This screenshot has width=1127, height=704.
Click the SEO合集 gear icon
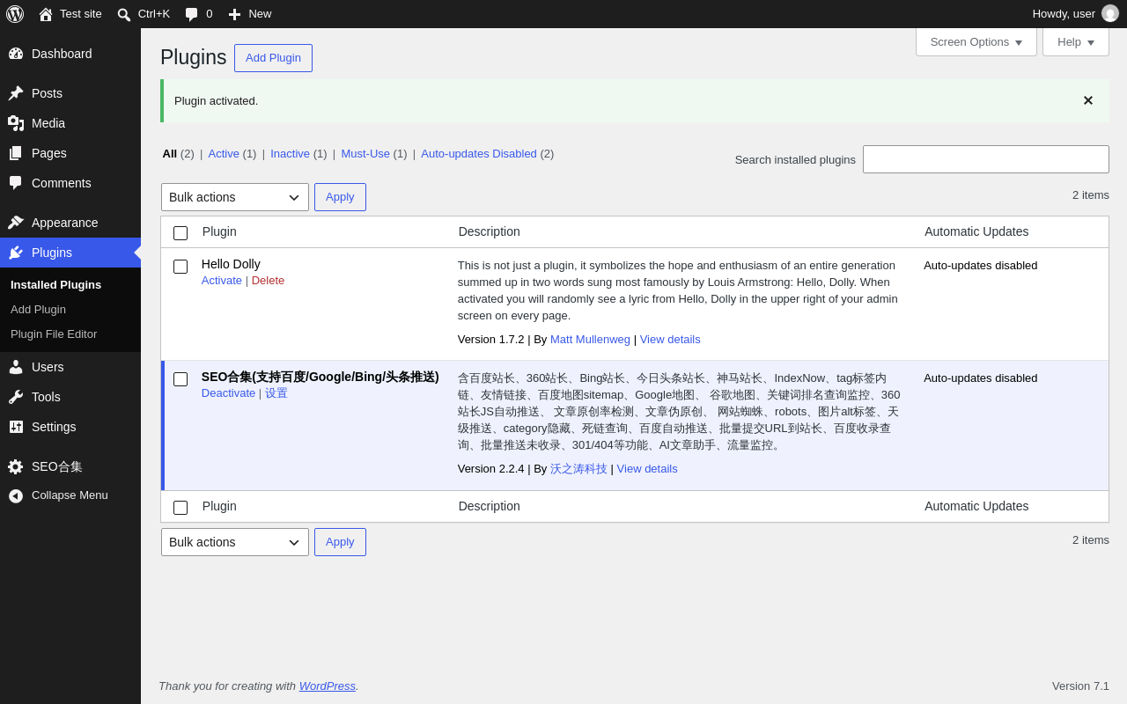pos(16,467)
